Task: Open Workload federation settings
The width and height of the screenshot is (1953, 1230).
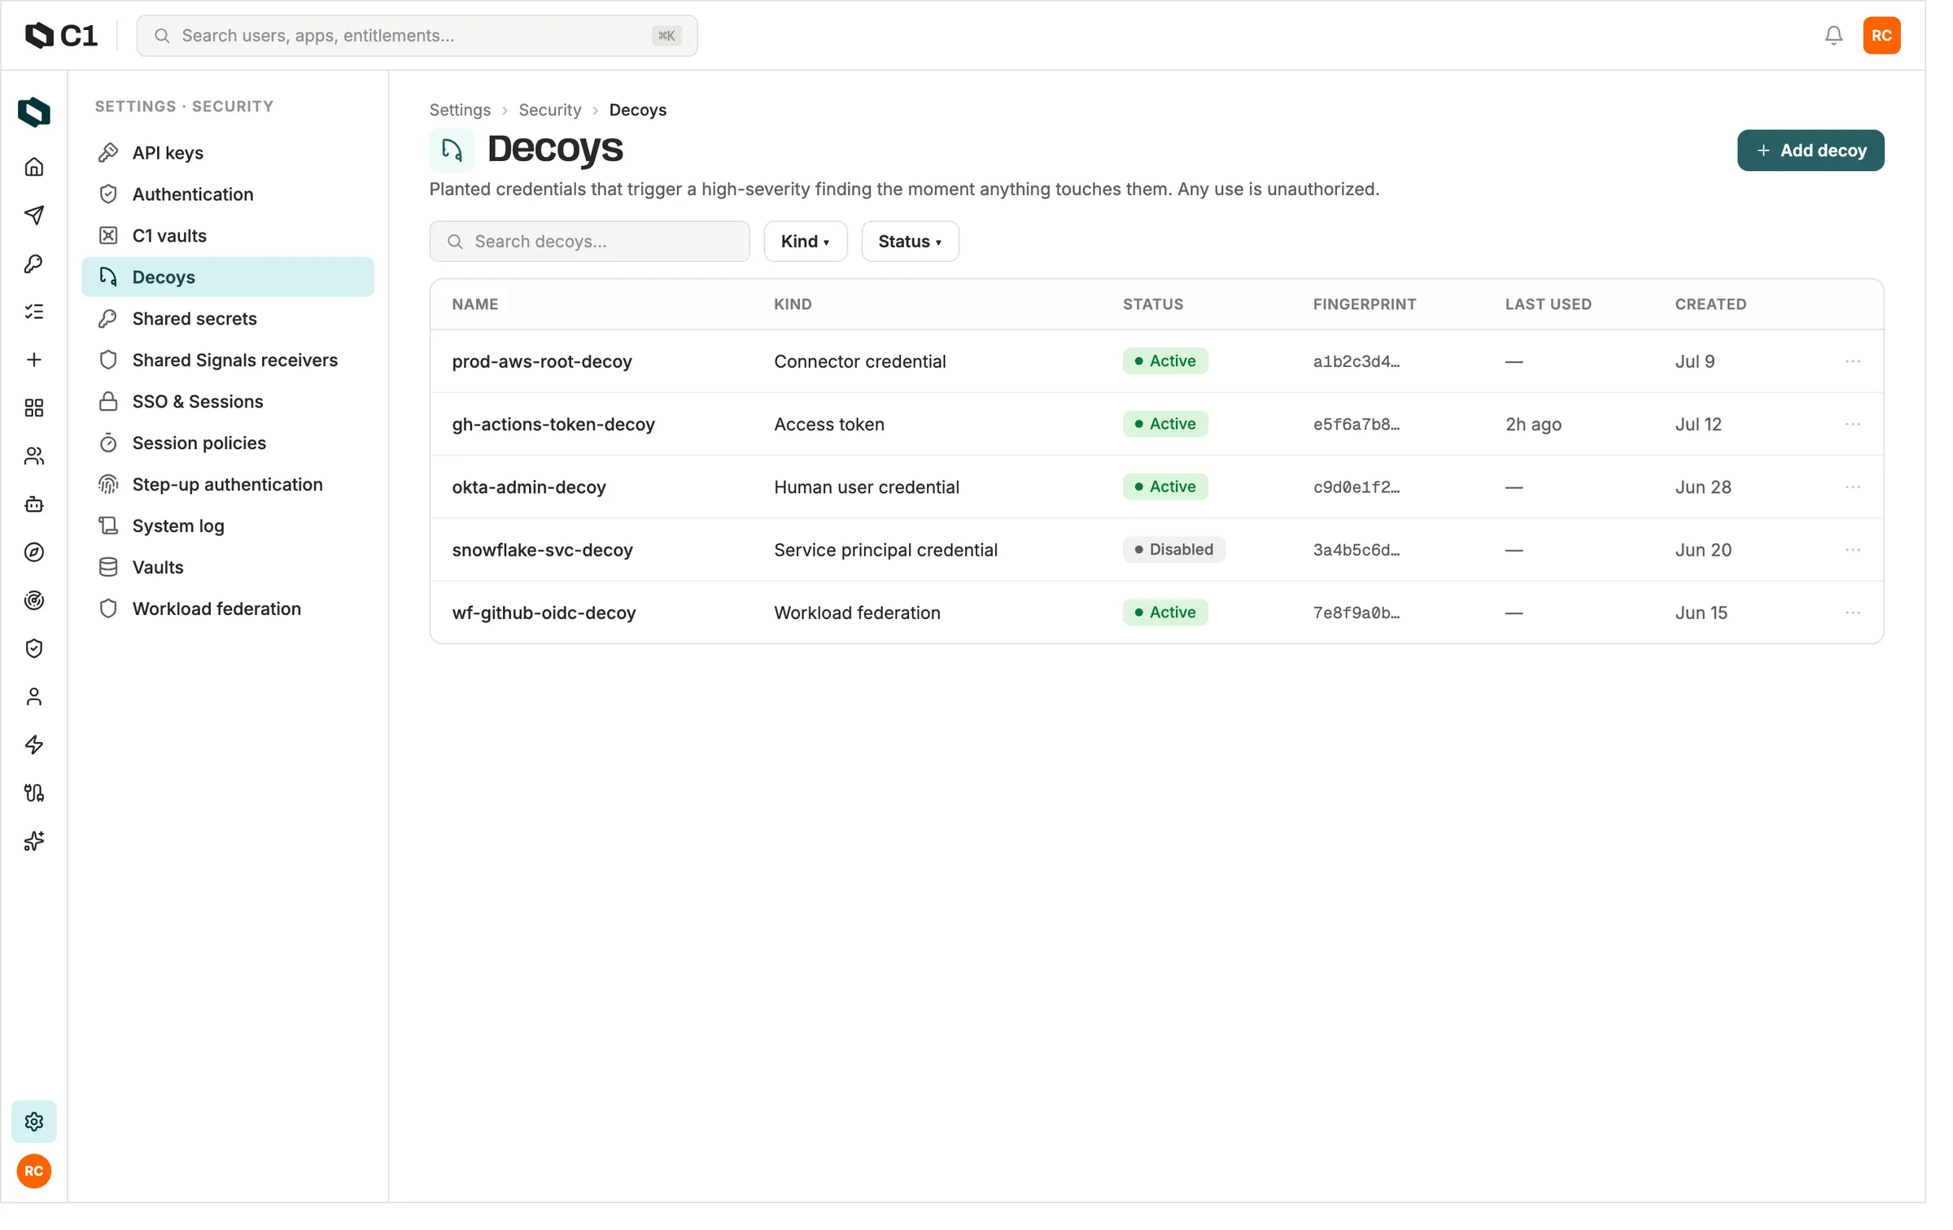Action: [x=228, y=608]
